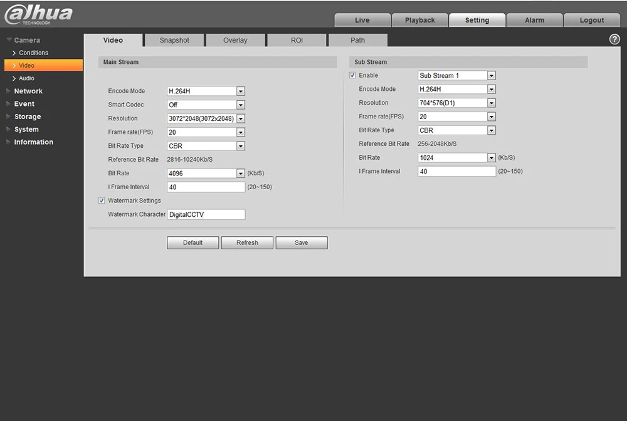The width and height of the screenshot is (627, 421).
Task: Click the Refresh button
Action: click(x=247, y=243)
